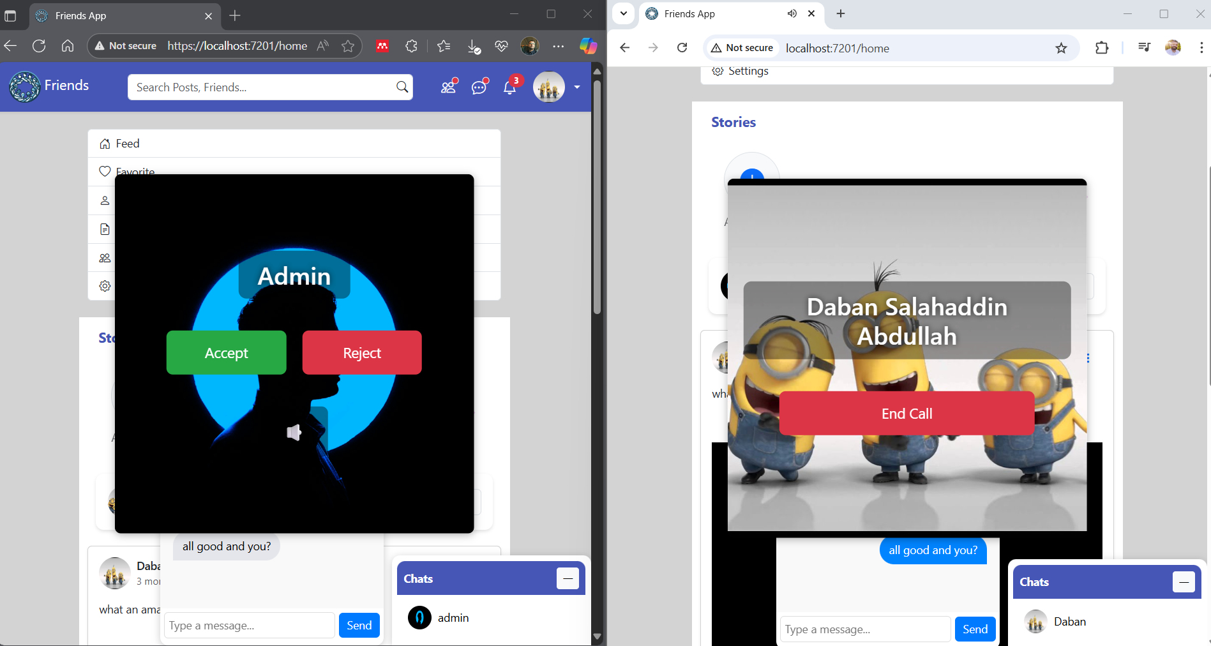1211x646 pixels.
Task: Open friend requests icon in navbar
Action: point(449,87)
